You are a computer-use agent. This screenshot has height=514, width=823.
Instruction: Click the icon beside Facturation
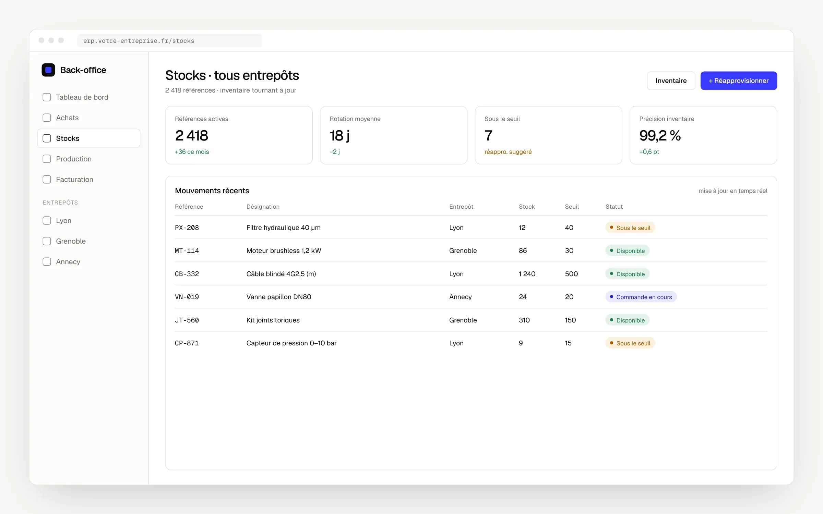(47, 180)
